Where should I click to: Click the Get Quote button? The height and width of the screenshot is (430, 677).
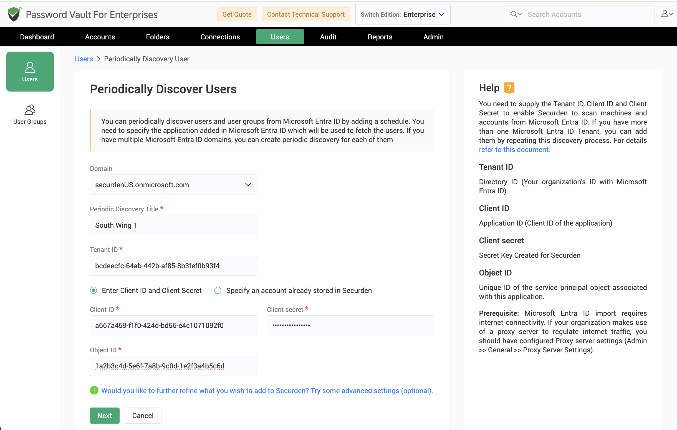coord(237,14)
